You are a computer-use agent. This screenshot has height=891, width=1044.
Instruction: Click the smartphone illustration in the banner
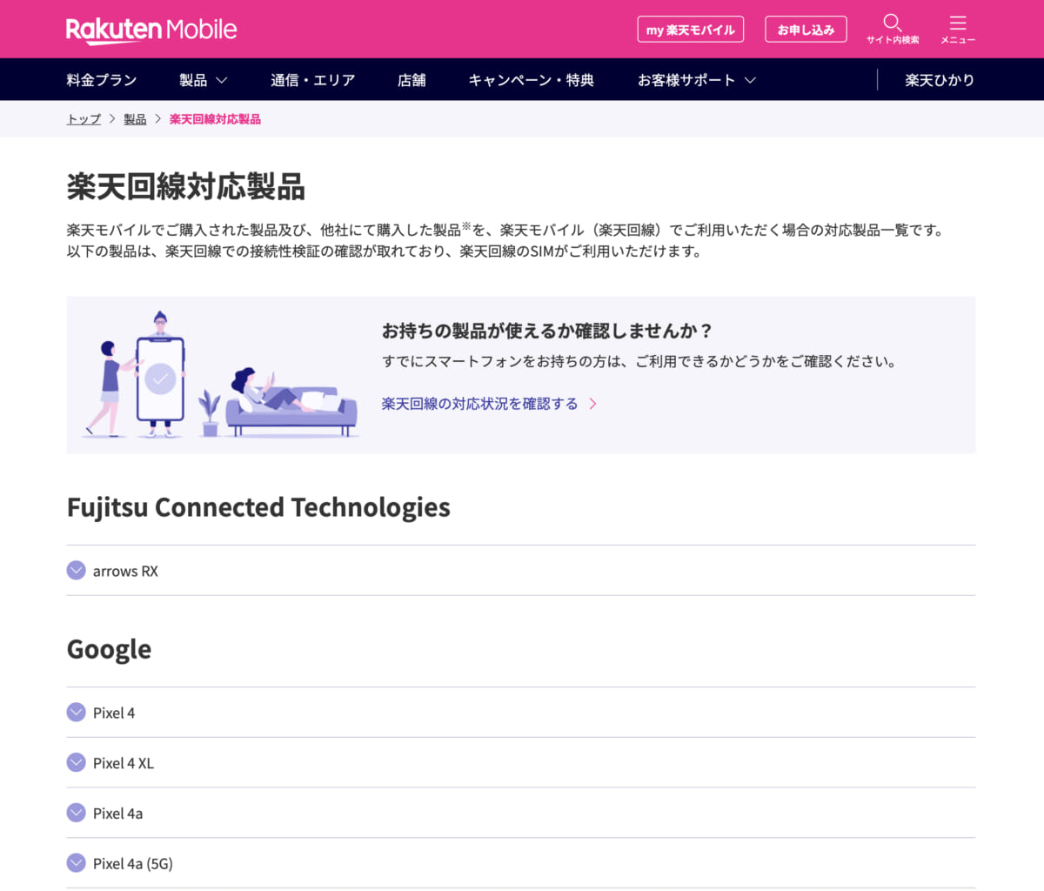[x=160, y=379]
